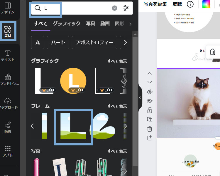Pick the white bold L graphic
Screen dimensions: 220x176
[44, 81]
